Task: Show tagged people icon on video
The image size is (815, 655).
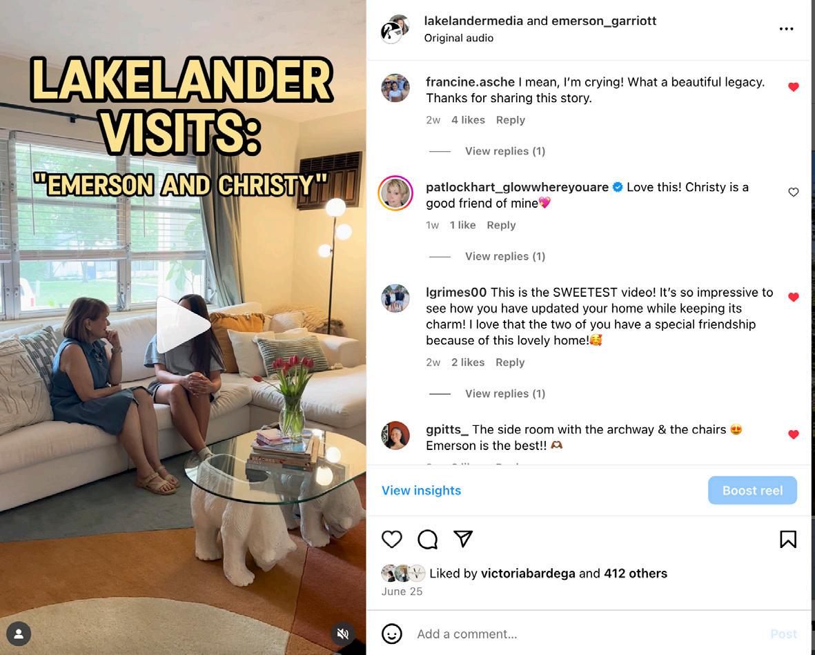Action: point(19,634)
